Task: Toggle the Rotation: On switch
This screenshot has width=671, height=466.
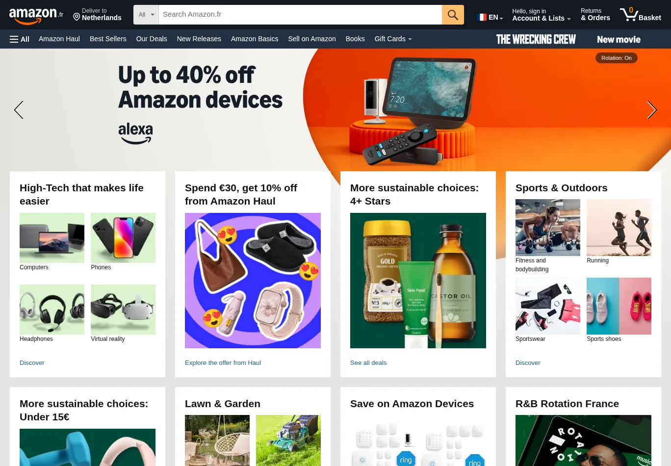Action: point(617,58)
